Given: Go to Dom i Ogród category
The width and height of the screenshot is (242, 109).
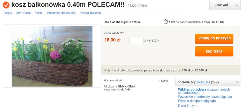Looking at the screenshot, I should click(x=23, y=13).
